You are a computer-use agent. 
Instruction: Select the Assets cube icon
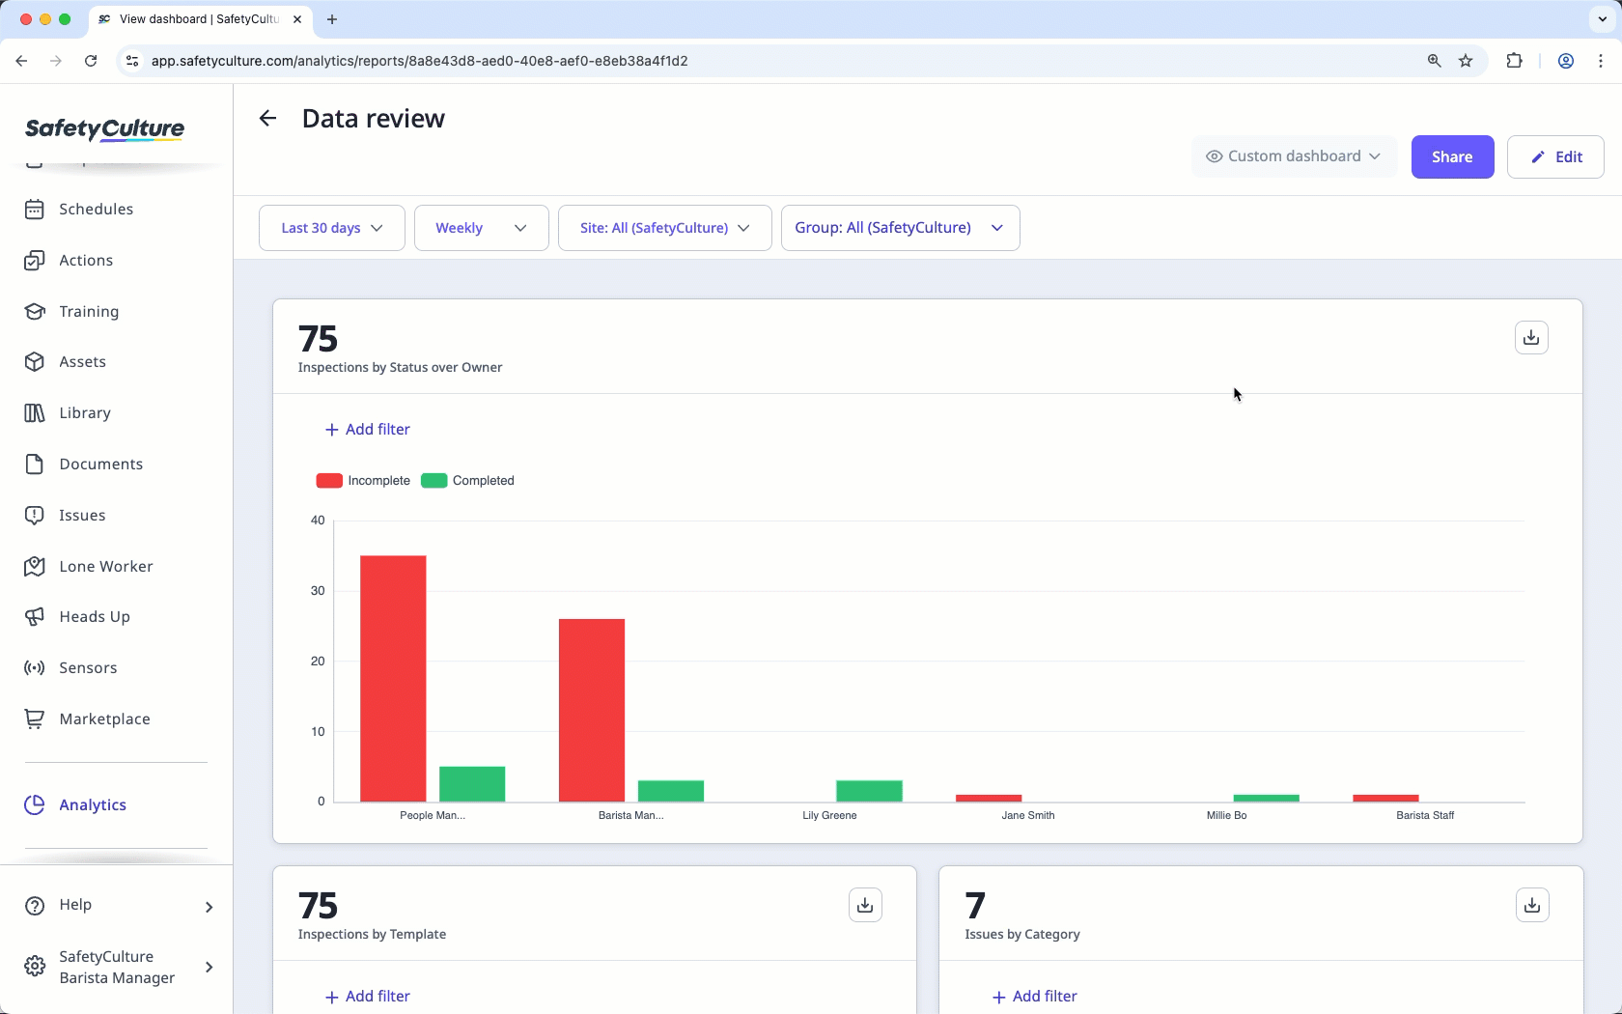(x=35, y=362)
